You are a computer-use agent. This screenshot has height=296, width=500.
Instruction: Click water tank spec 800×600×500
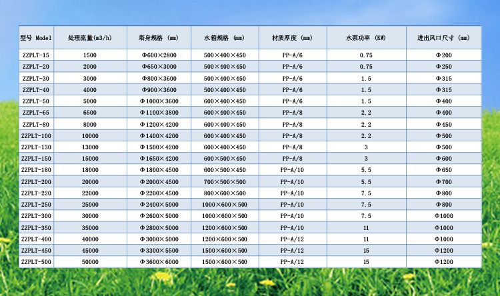coord(225,193)
